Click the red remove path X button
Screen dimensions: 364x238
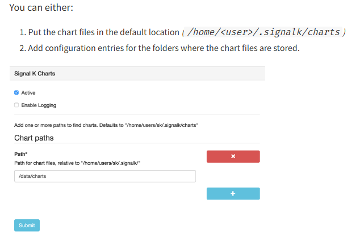233,156
